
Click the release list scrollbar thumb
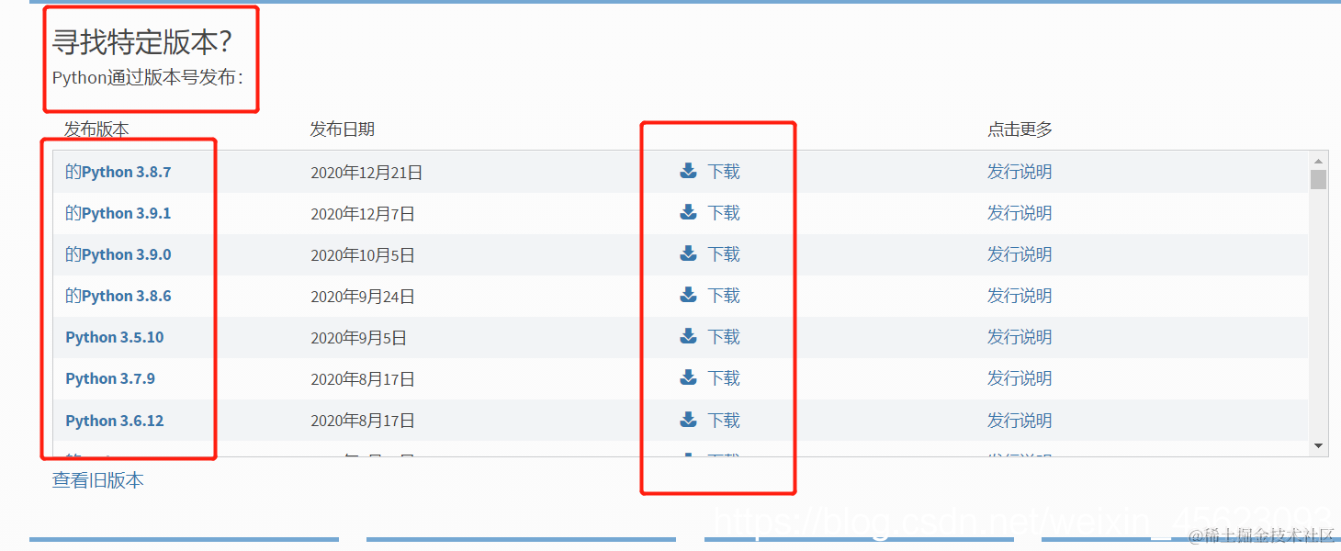coord(1319,179)
